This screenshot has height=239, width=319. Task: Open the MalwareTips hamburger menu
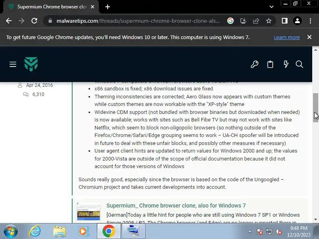[x=13, y=65]
